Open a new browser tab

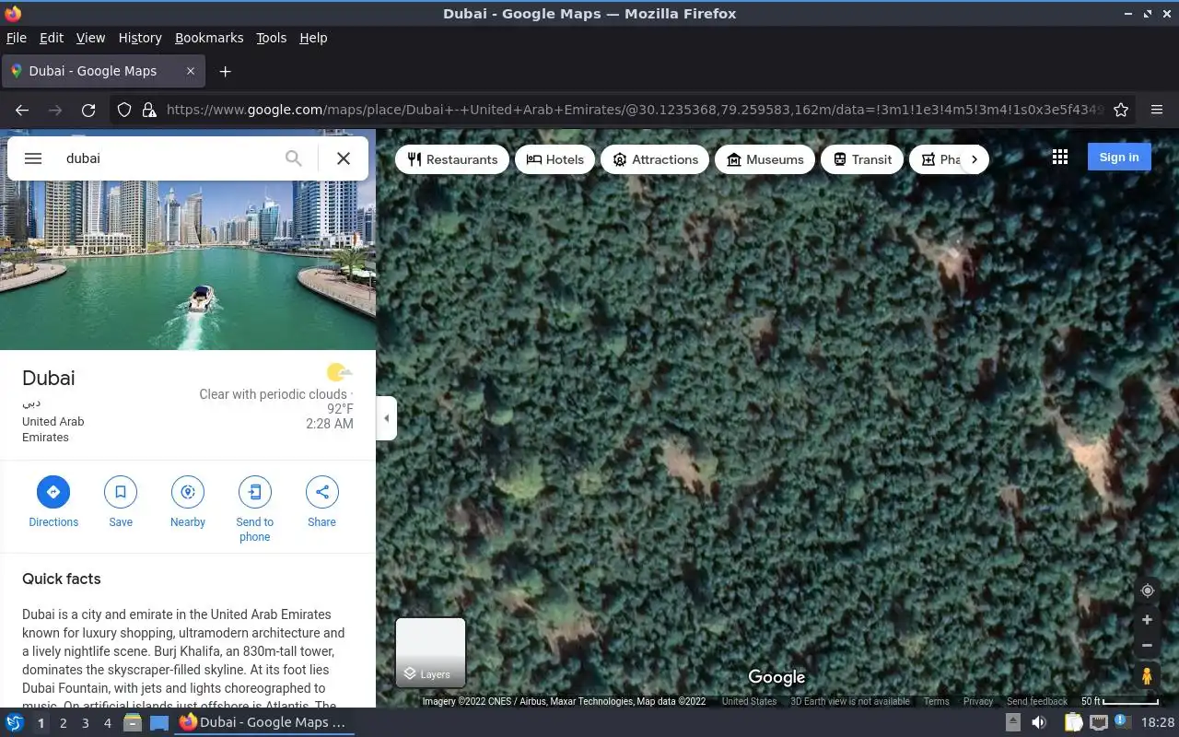click(225, 71)
